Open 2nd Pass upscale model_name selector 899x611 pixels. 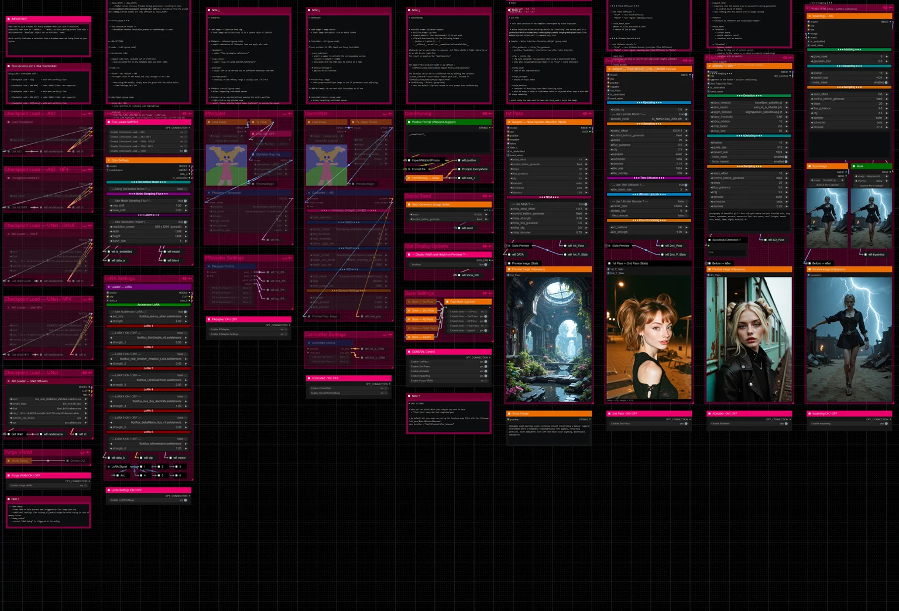pos(648,119)
